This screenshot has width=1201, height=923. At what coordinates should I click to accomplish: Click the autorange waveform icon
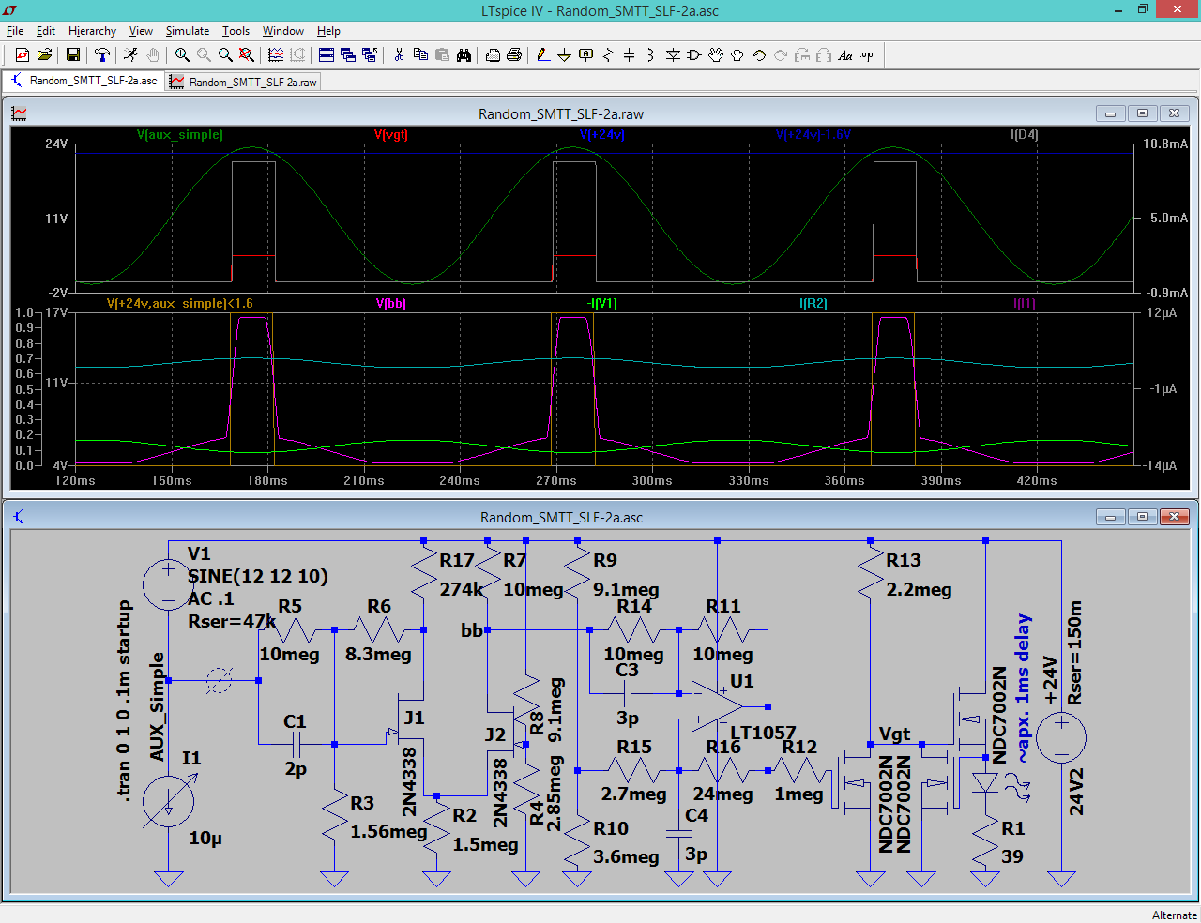pyautogui.click(x=276, y=55)
